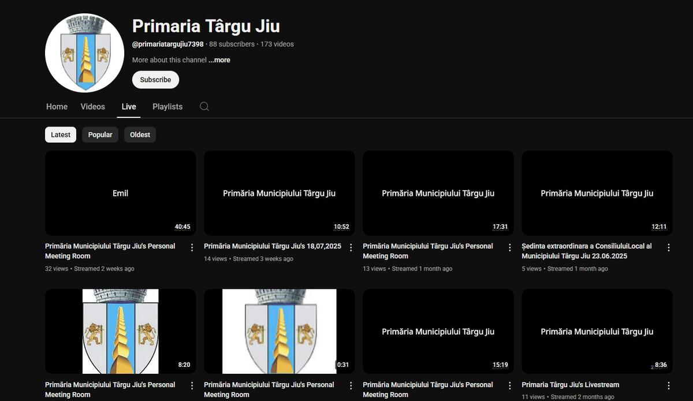
Task: Open video title streamed 2 weeks ago
Action: (x=110, y=251)
